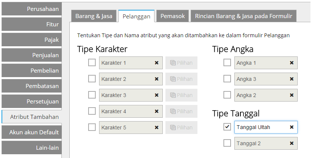Clear the Karakter 3 field with x icon
Viewport: 315px width, 158px height.
(x=156, y=95)
